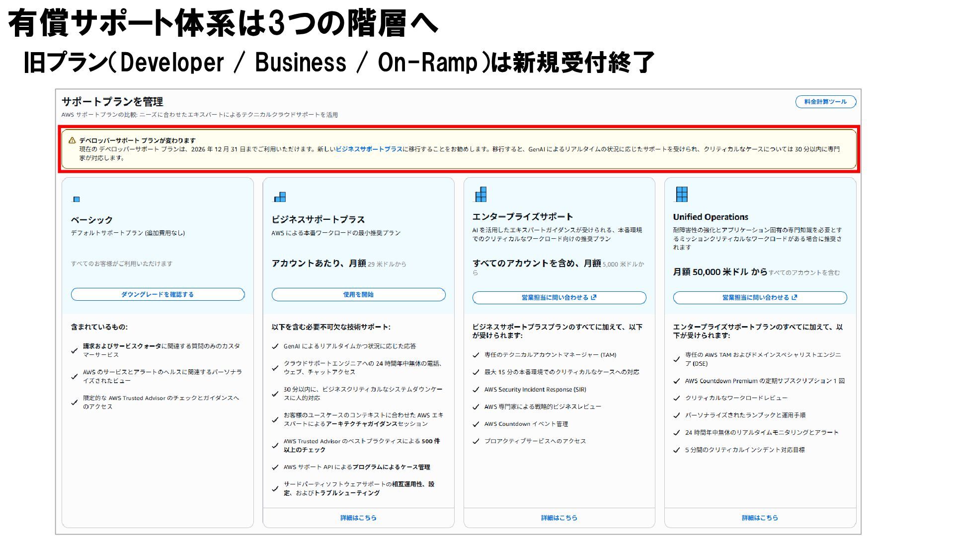Viewport: 954px width, 536px height.
Task: Click the Basic plan single-block icon
Action: coord(77,199)
